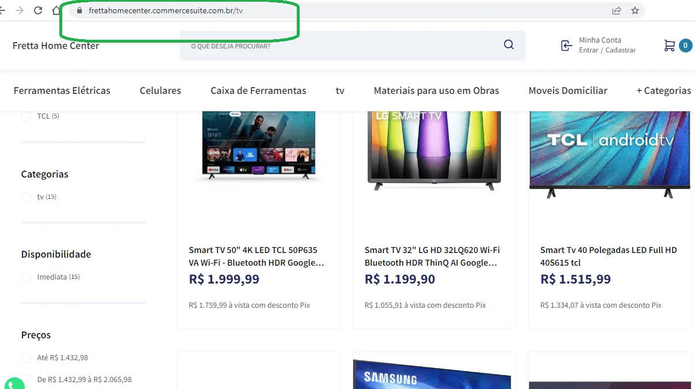Click the Preços filter heading
The width and height of the screenshot is (695, 389).
coord(36,335)
